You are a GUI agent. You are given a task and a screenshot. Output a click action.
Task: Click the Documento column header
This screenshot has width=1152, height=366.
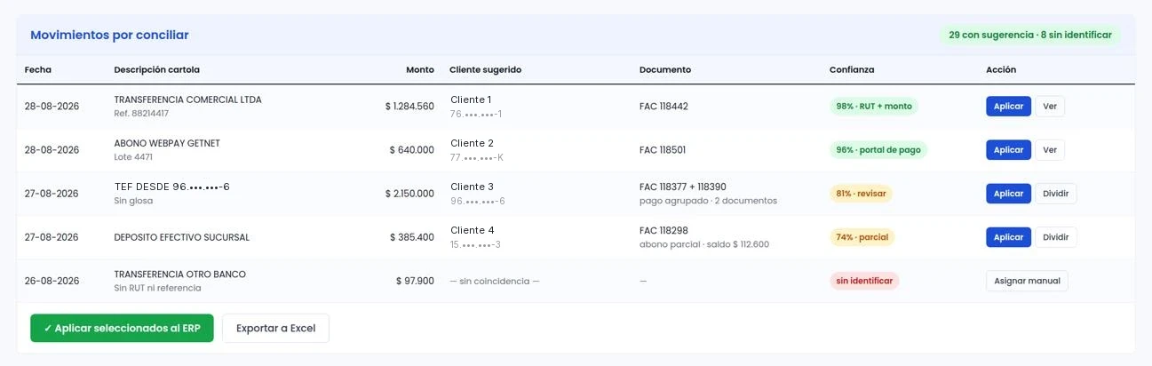[665, 69]
